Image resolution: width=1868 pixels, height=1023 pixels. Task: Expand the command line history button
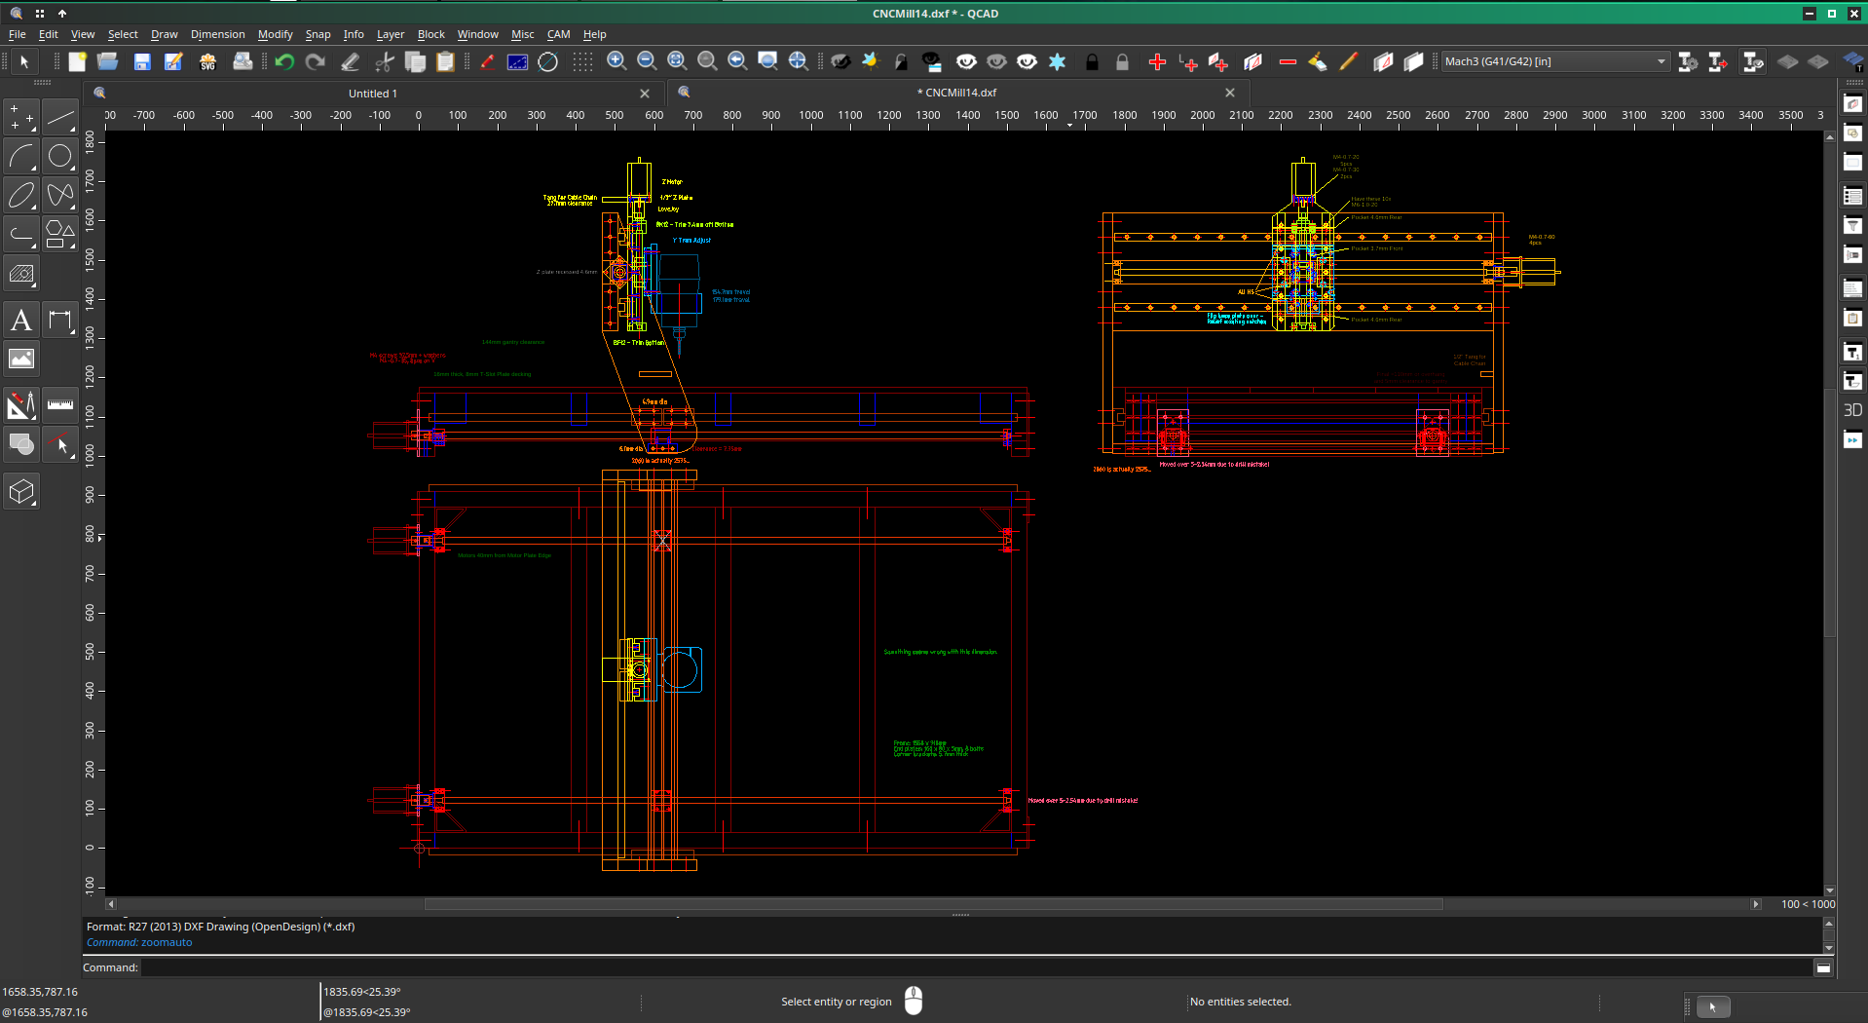click(x=1823, y=967)
